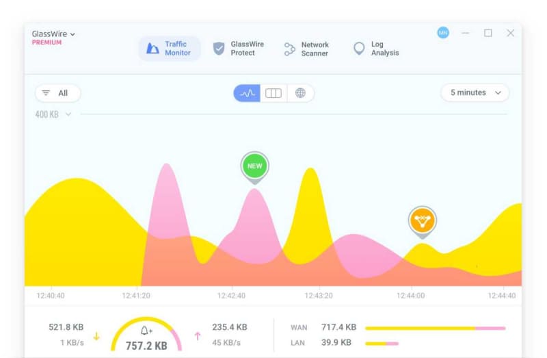
Task: Click the WAN traffic usage bar
Action: (435, 328)
